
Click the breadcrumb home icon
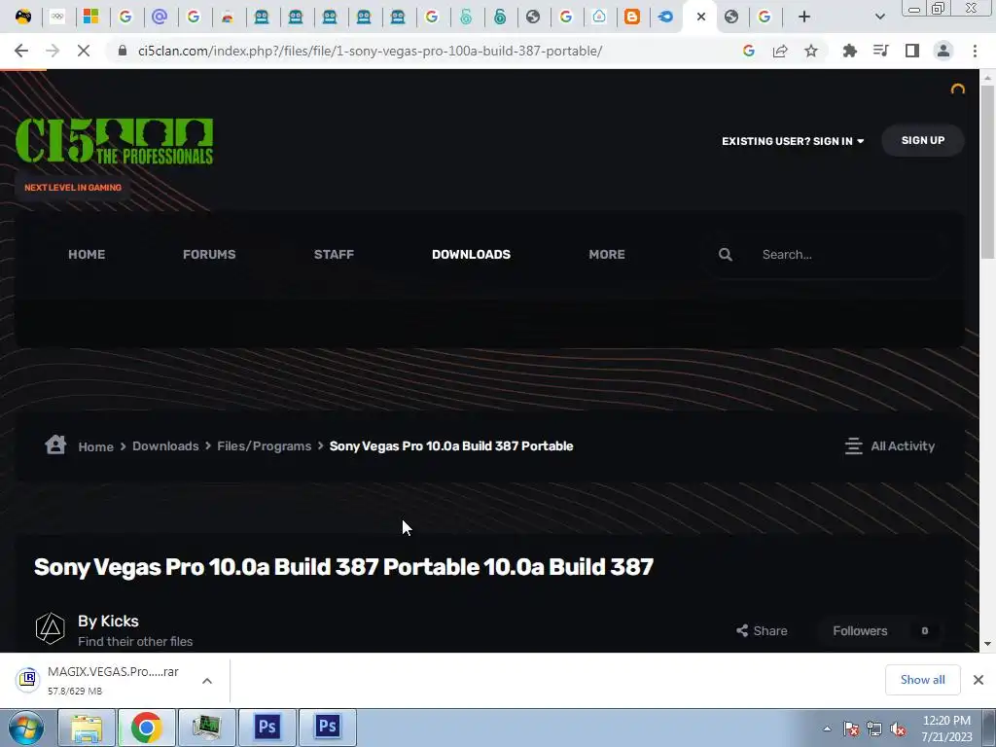click(x=55, y=444)
